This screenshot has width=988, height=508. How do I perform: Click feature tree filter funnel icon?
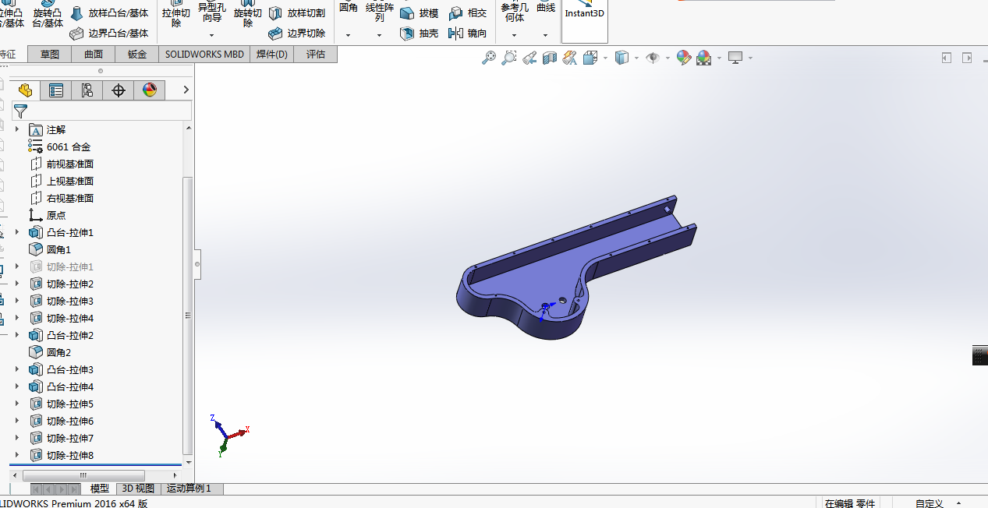(20, 111)
